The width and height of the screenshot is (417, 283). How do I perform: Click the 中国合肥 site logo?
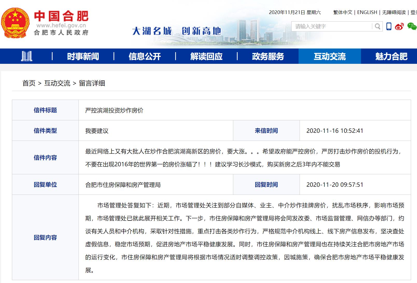click(x=61, y=16)
